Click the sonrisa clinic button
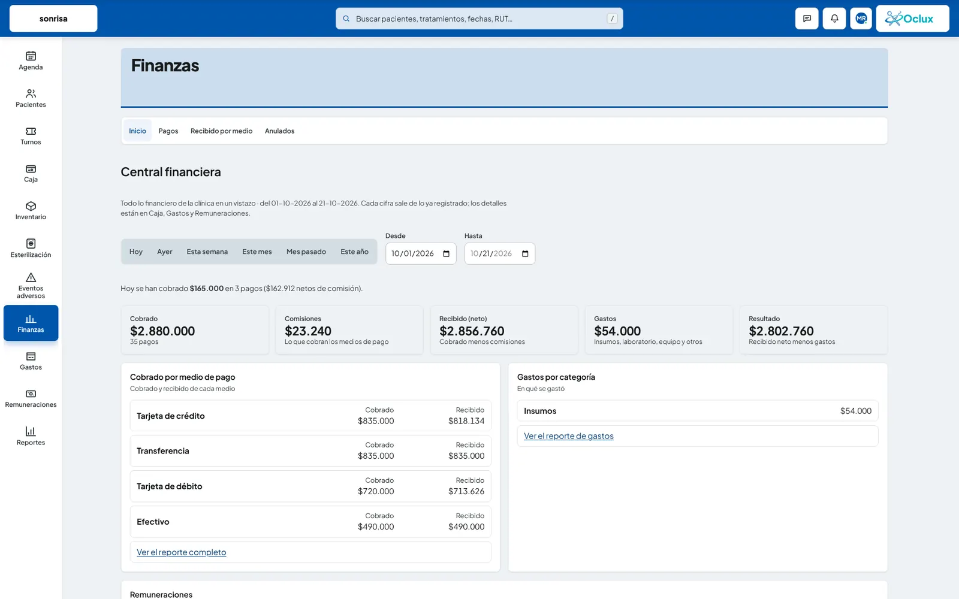This screenshot has height=599, width=959. (53, 19)
